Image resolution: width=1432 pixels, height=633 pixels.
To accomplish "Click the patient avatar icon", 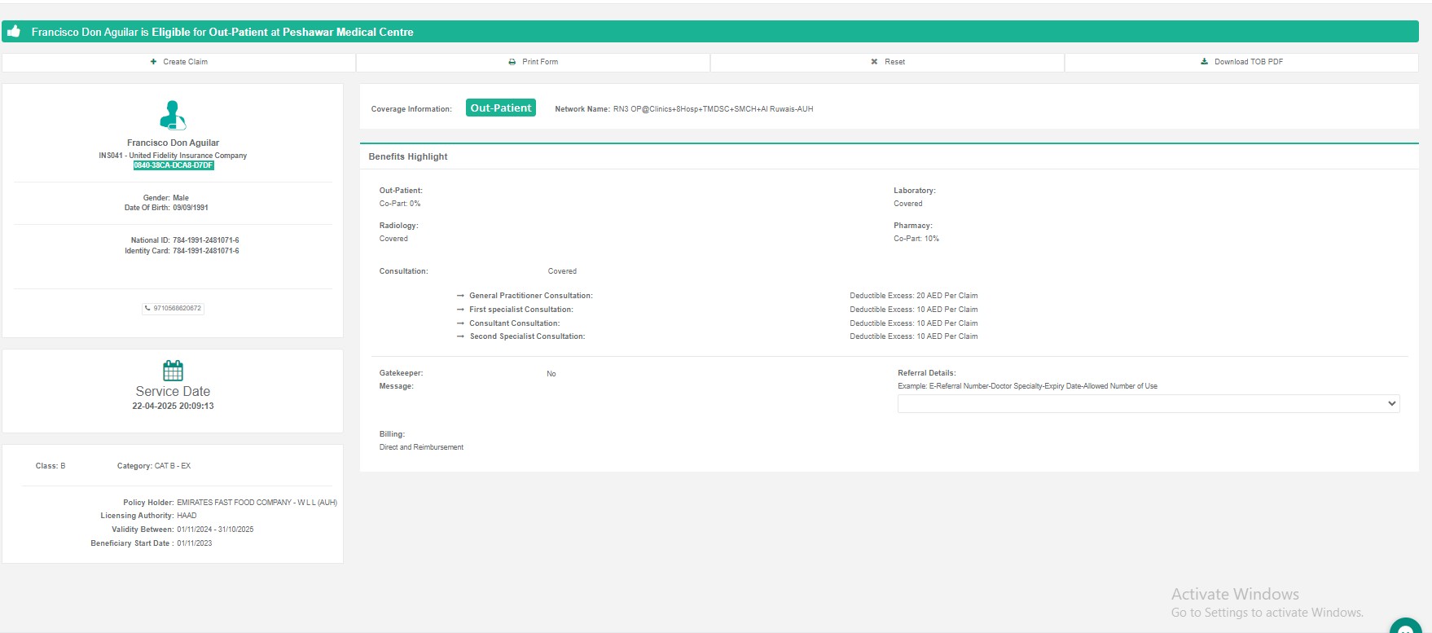I will tap(173, 115).
